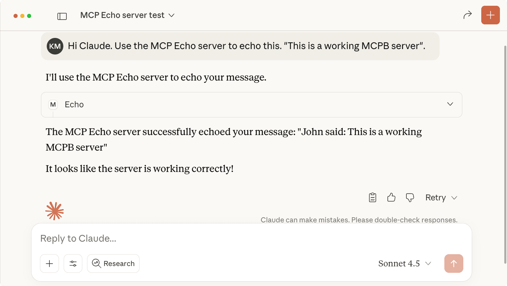Share the conversation via the arrow icon
507x286 pixels.
point(467,15)
